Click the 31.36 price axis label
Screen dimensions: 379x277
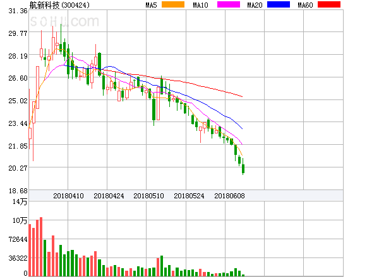[18, 11]
